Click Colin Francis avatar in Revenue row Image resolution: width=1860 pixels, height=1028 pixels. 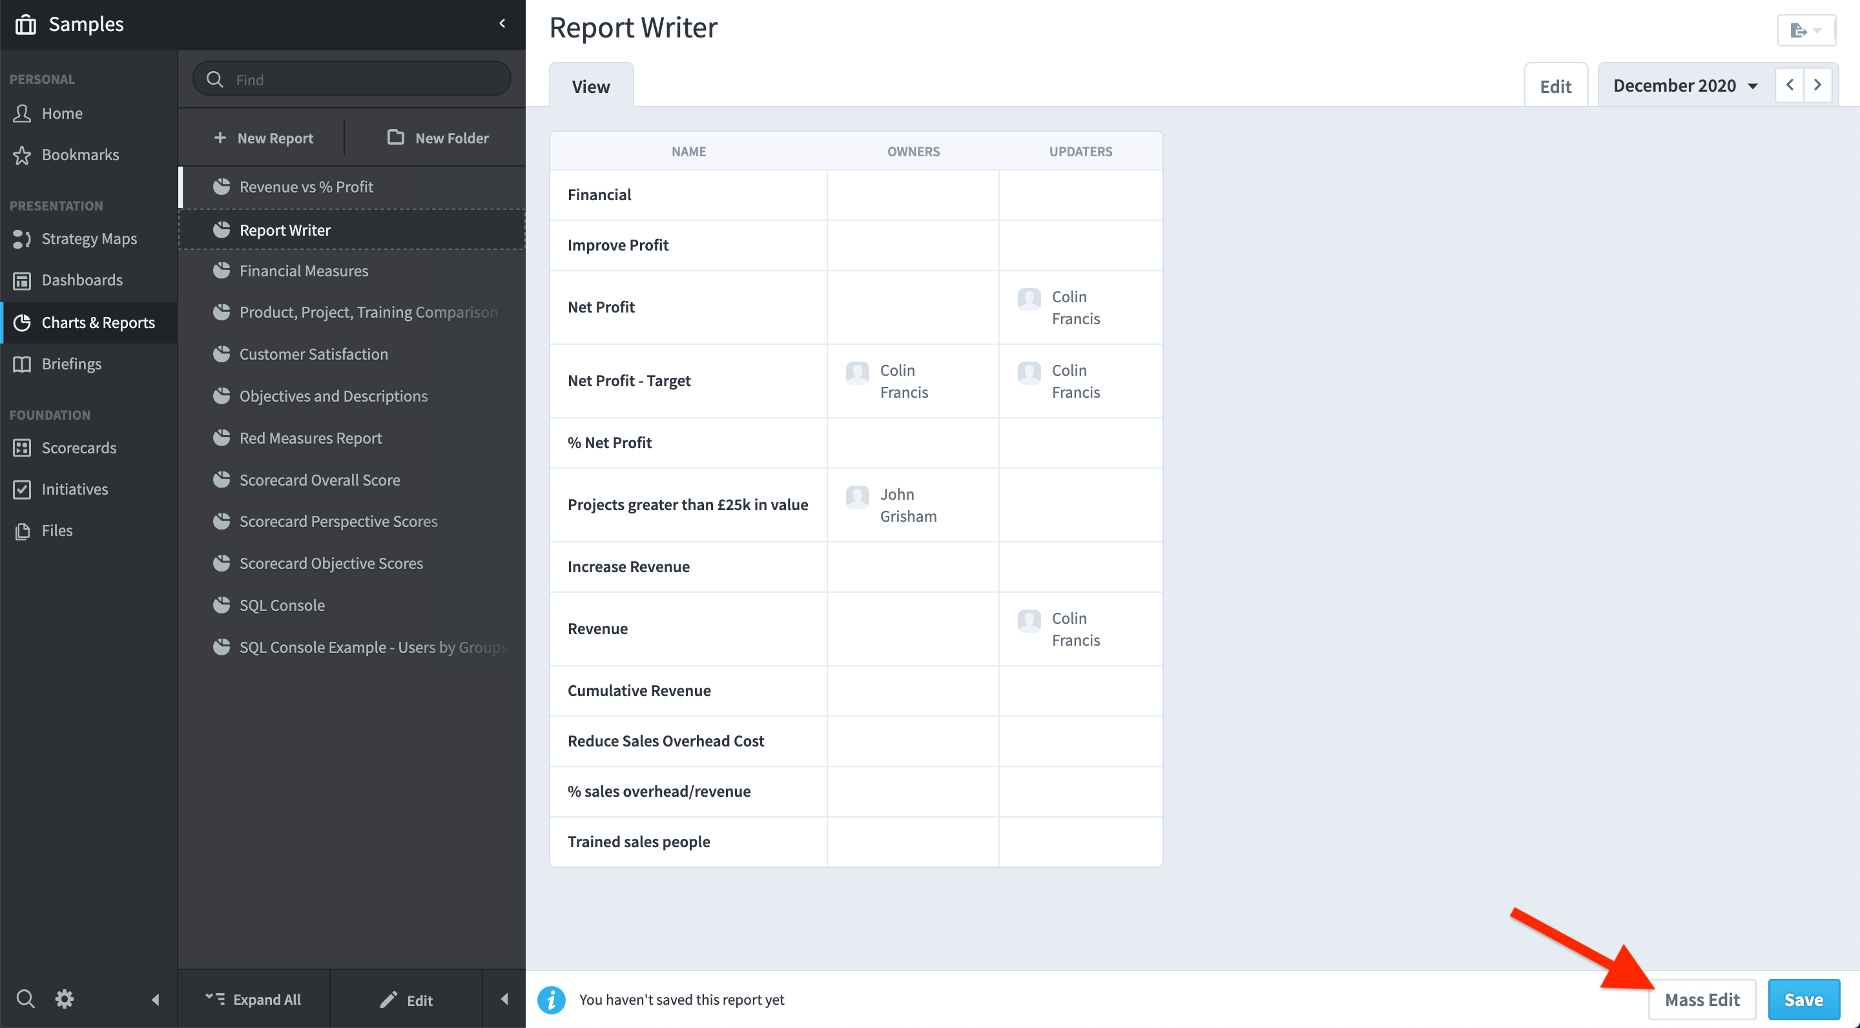[1029, 621]
